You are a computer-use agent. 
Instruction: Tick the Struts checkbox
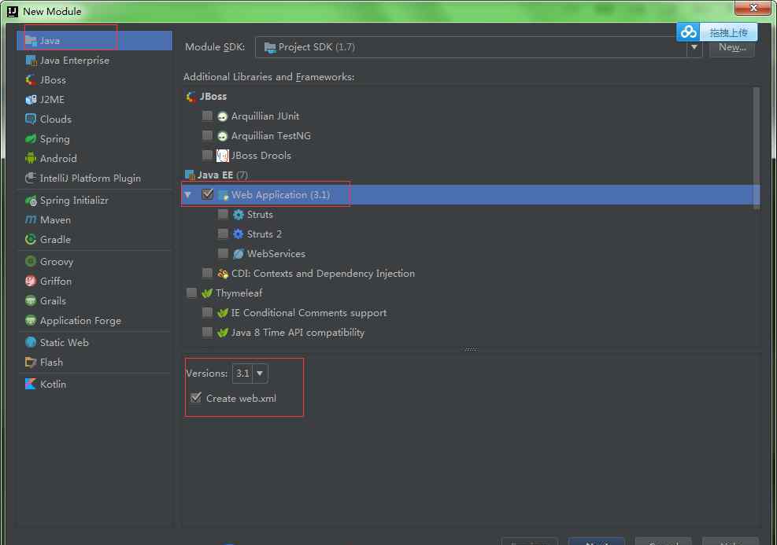coord(223,215)
